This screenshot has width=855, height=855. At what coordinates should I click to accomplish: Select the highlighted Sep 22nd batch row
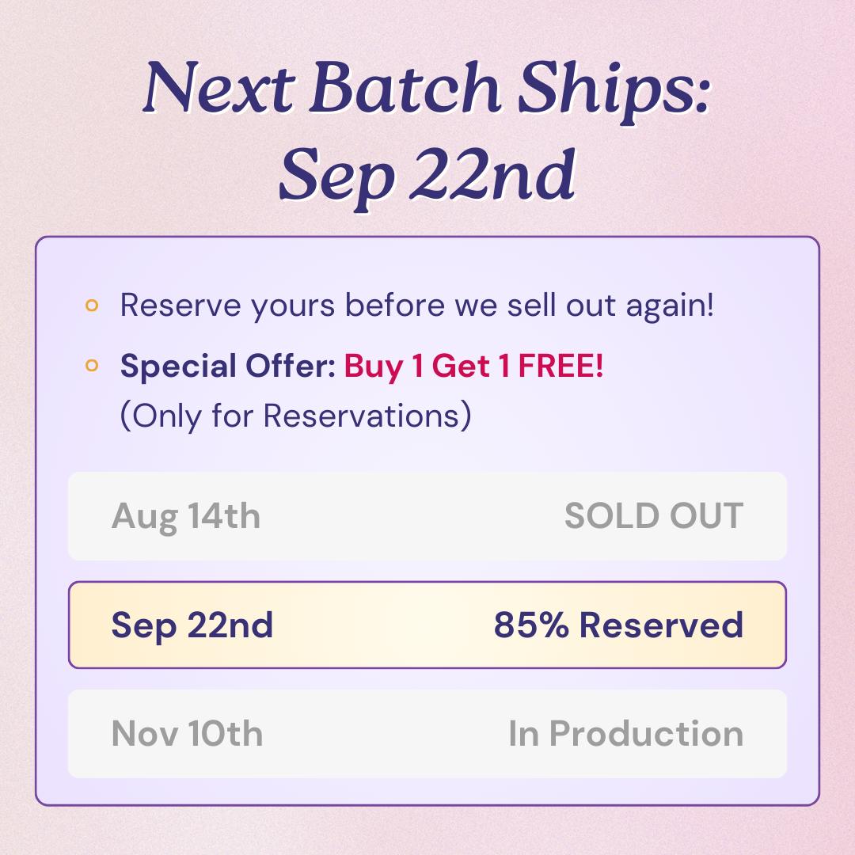point(427,625)
